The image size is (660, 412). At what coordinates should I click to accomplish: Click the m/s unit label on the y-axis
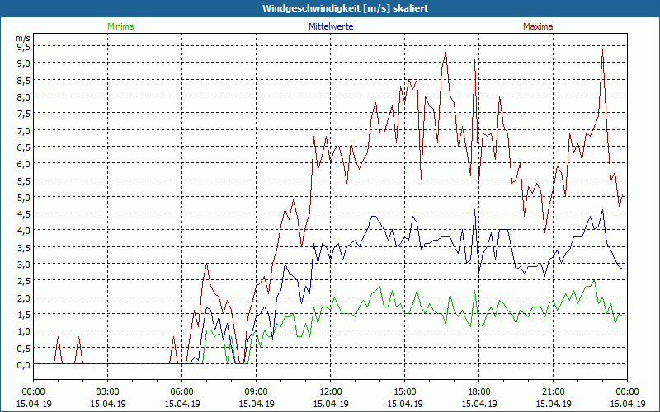point(23,38)
